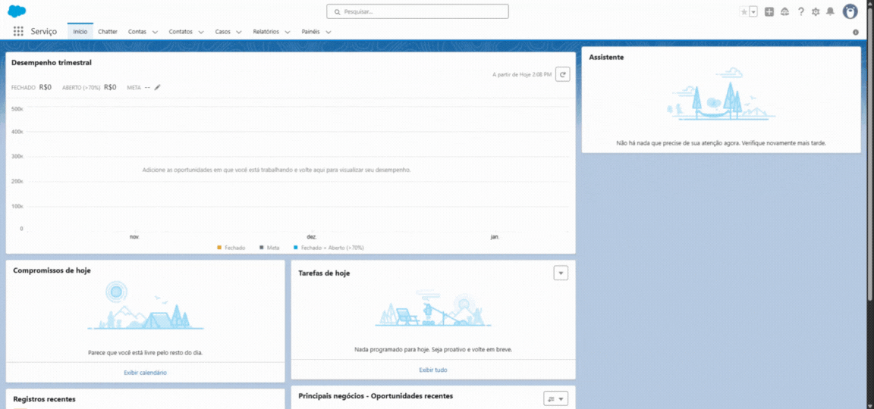
Task: Open the Setup gear icon
Action: click(x=816, y=11)
